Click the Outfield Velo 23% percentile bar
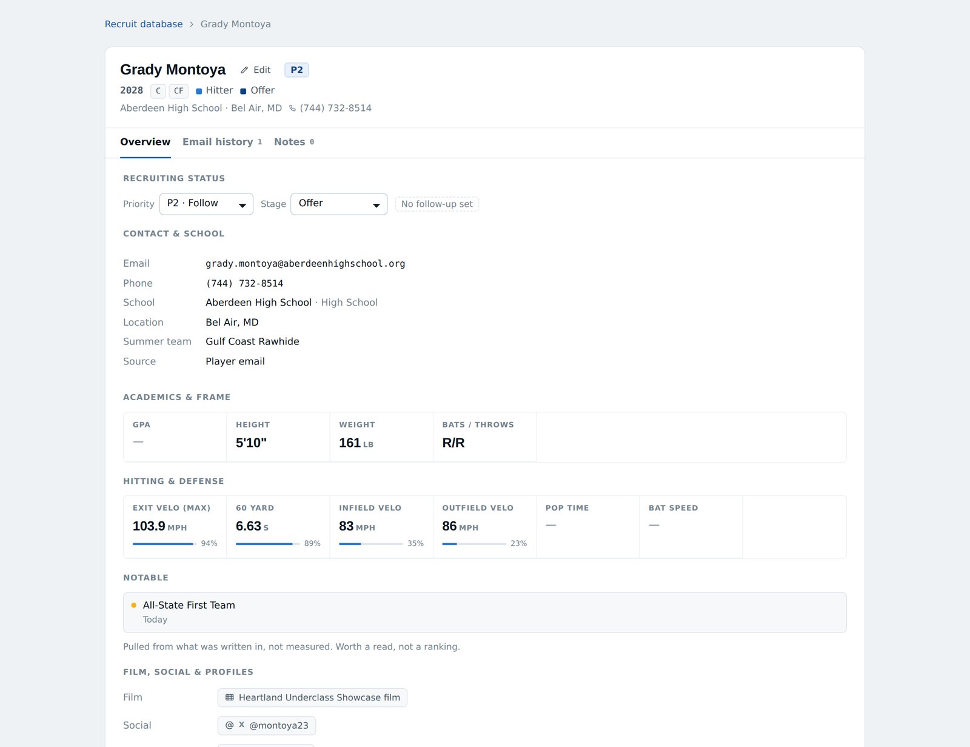Viewport: 970px width, 747px height. tap(474, 544)
